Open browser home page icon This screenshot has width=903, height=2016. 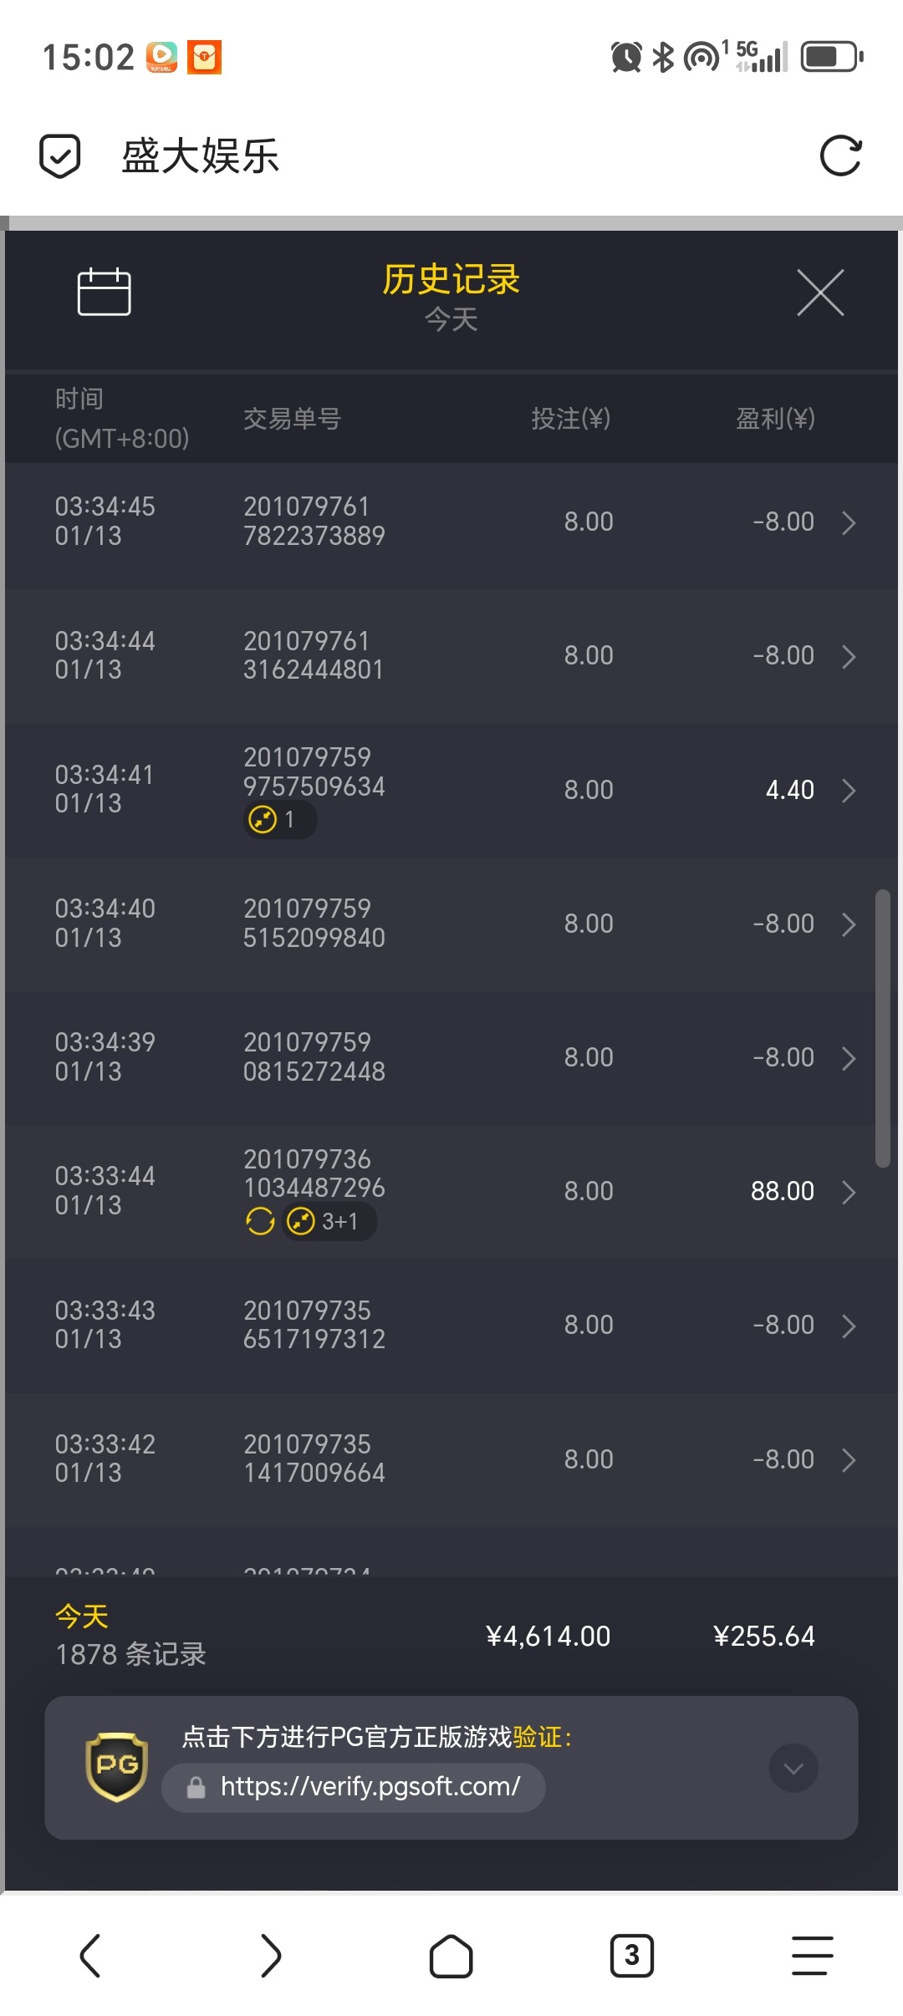click(451, 1956)
